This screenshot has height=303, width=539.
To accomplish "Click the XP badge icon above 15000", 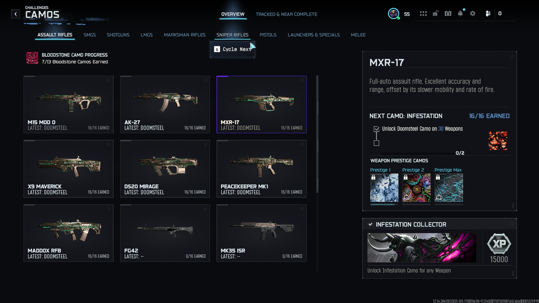I will [499, 244].
